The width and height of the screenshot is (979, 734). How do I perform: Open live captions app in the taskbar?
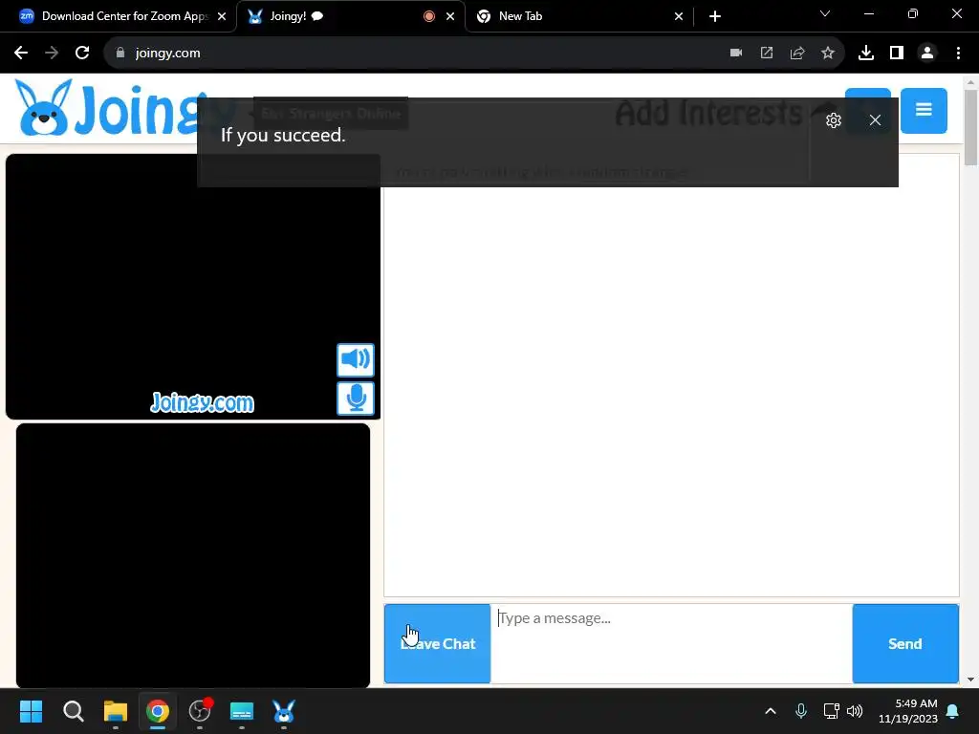click(x=242, y=711)
